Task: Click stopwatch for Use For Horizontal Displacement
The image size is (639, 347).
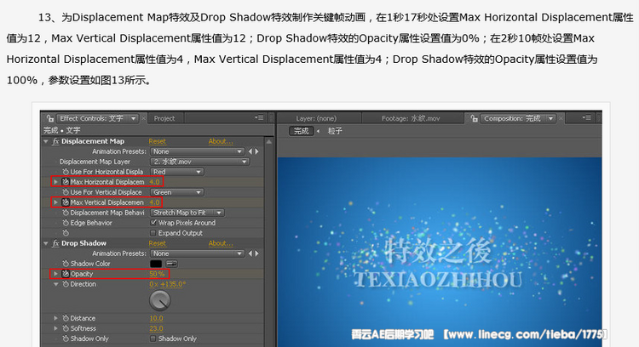Action: pos(66,172)
